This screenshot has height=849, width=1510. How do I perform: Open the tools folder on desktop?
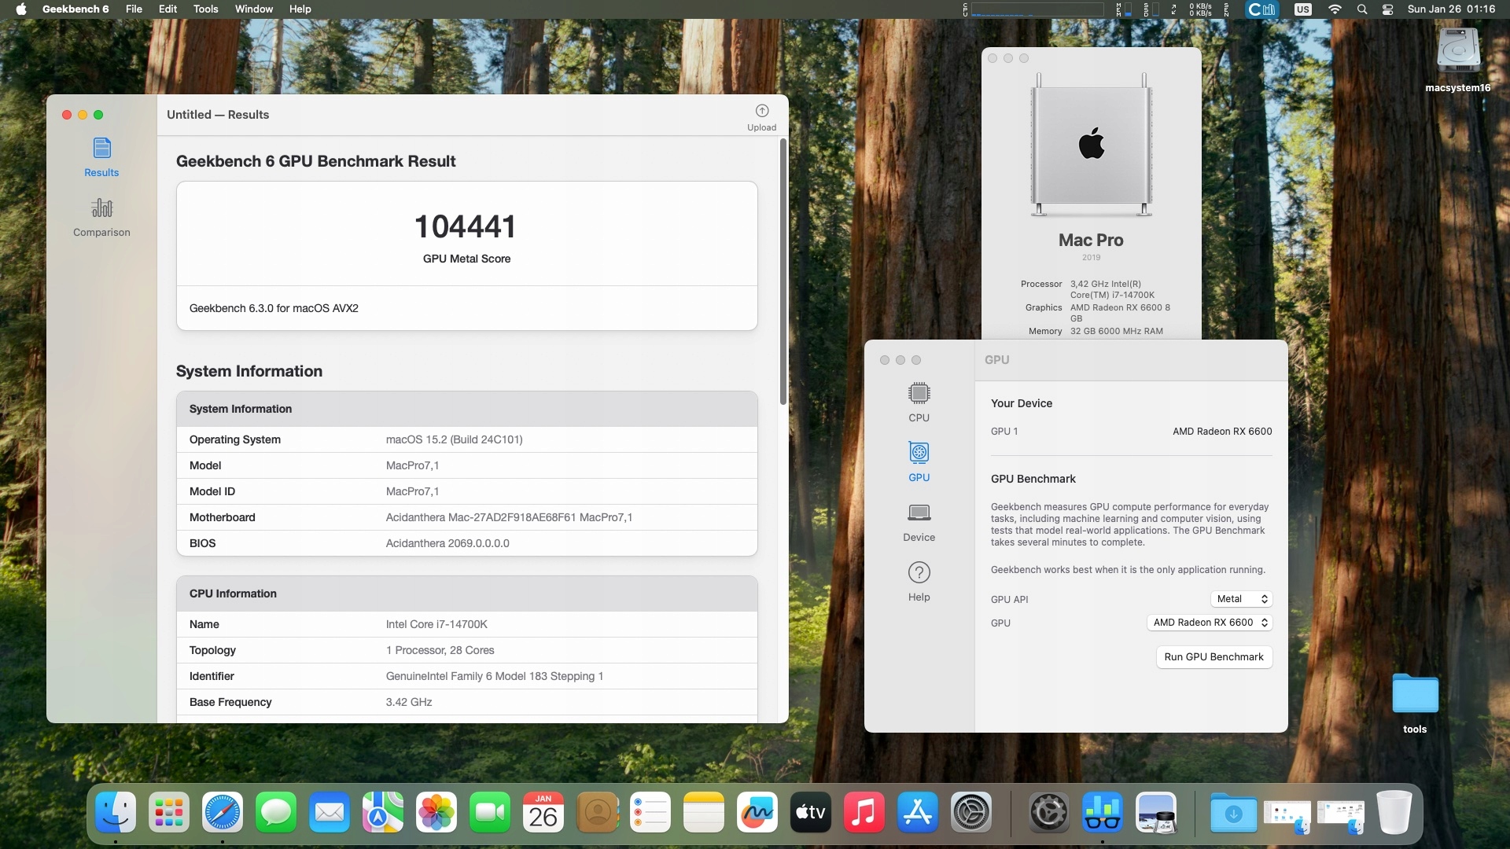point(1414,695)
